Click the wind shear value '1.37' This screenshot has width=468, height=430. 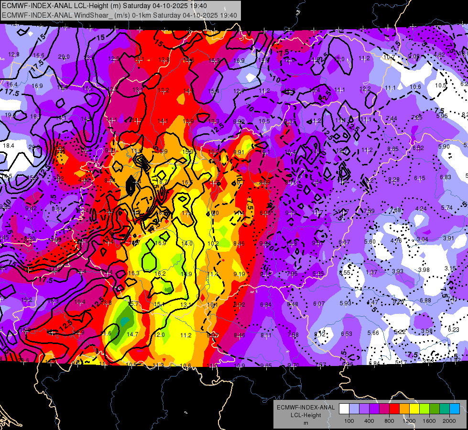tap(371, 272)
